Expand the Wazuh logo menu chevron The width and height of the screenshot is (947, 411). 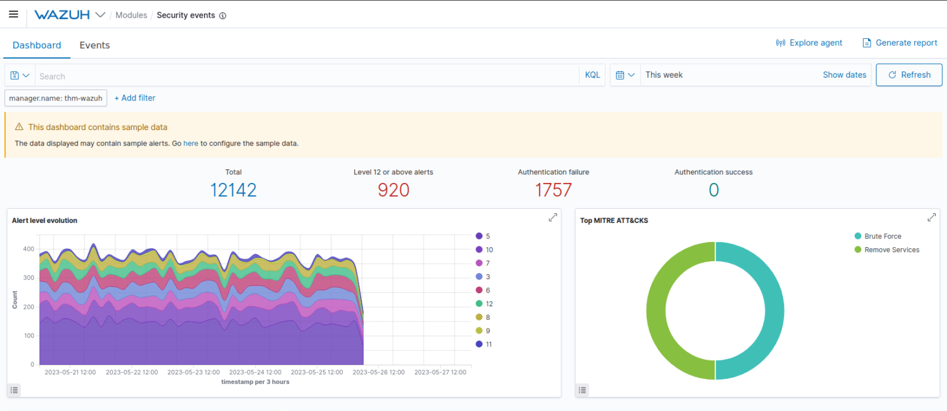tap(100, 15)
